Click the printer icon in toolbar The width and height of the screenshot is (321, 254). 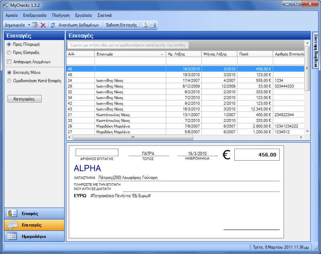tap(153, 25)
